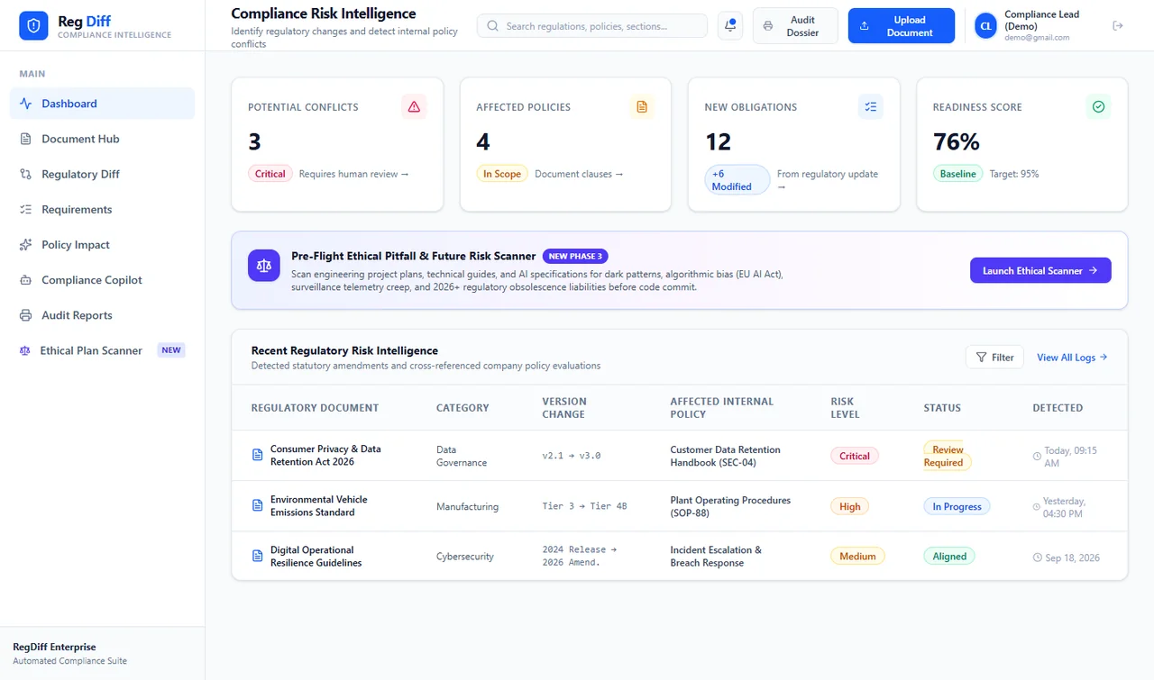This screenshot has width=1154, height=680.
Task: Click the Readiness Score checkmark icon
Action: point(1098,106)
